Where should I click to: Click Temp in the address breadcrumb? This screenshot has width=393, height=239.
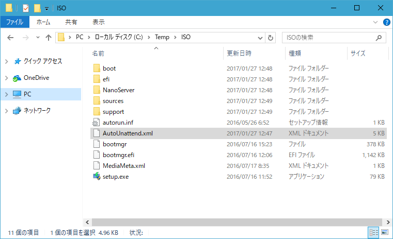coord(162,37)
